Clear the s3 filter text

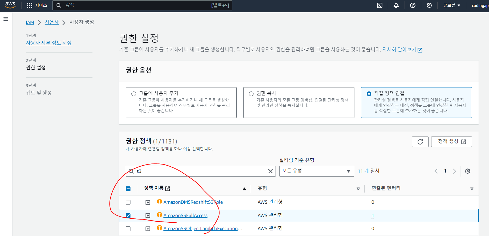[270, 171]
